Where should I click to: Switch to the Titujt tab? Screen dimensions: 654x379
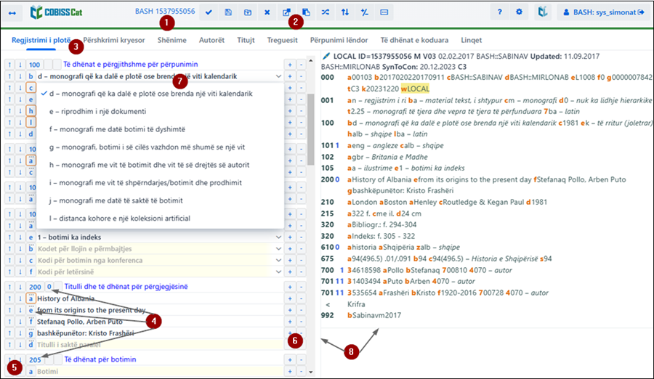tap(246, 41)
